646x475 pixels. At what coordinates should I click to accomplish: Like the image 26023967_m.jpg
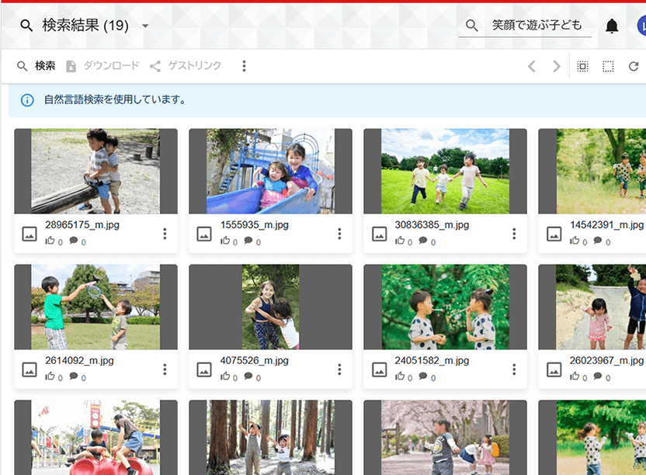click(575, 376)
